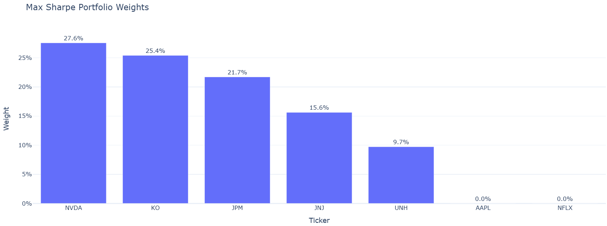Screen dimensions: 607x226
Task: Click the chart title Max Sharpe Portfolio Weights
Action: 87,7
